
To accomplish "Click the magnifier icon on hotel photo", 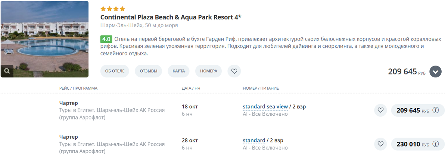I will [x=7, y=71].
